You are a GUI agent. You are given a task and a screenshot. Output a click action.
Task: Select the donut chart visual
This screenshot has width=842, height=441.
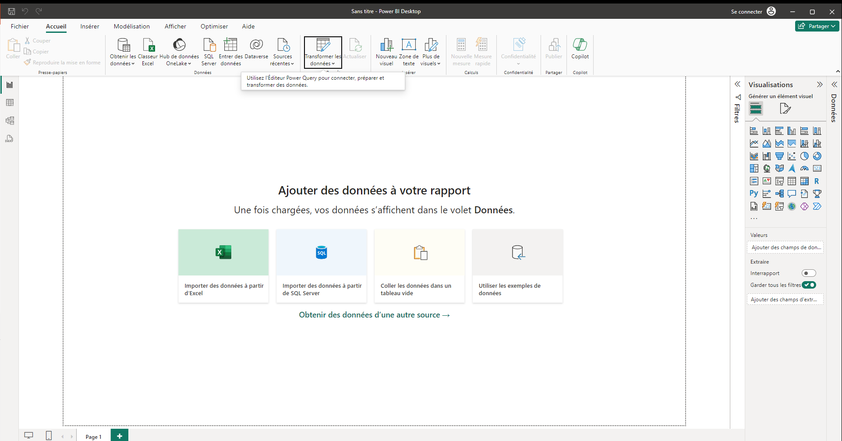[817, 156]
